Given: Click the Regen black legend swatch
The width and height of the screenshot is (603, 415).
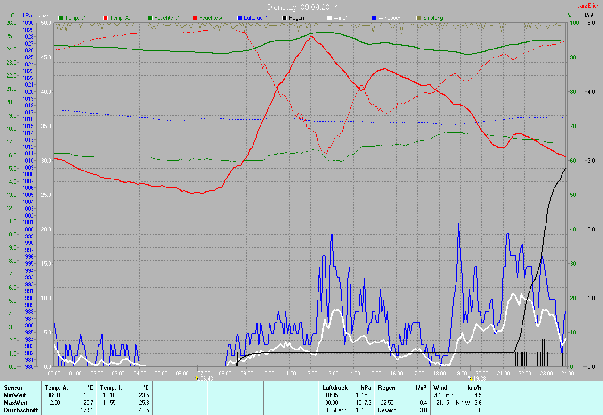Looking at the screenshot, I should coord(285,18).
